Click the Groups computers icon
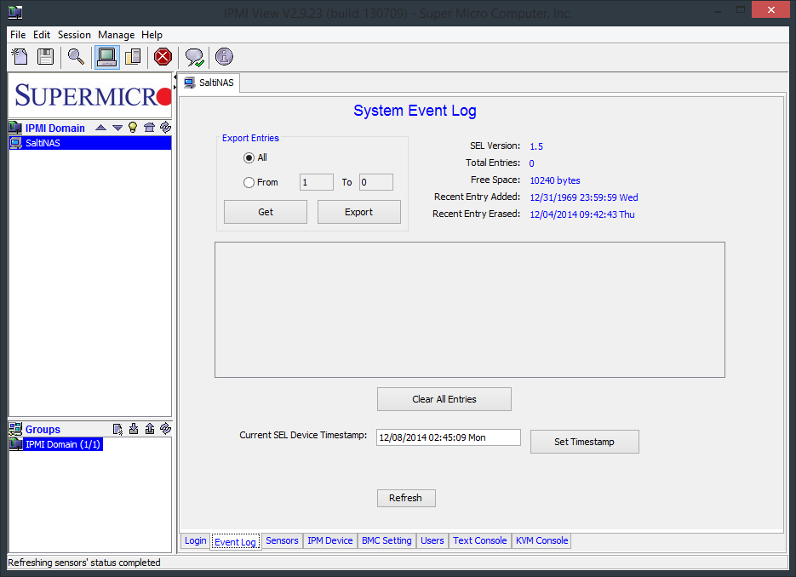Screen dimensions: 796x577 click(15, 429)
